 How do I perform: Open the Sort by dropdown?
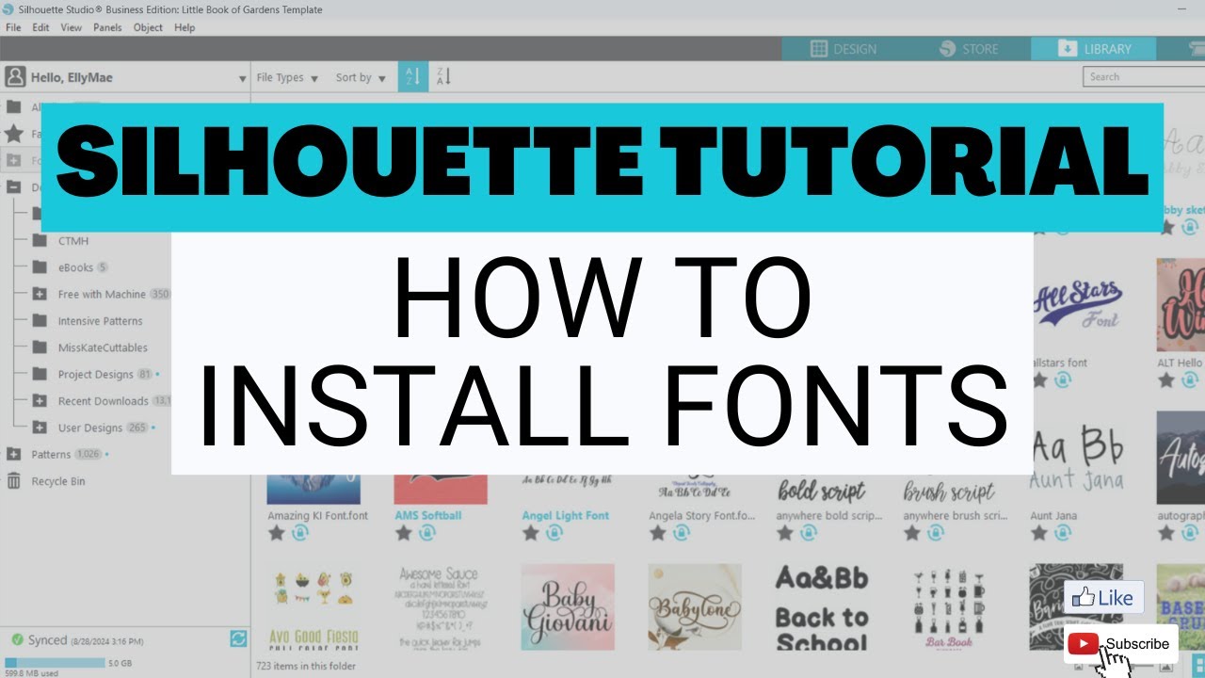tap(361, 78)
